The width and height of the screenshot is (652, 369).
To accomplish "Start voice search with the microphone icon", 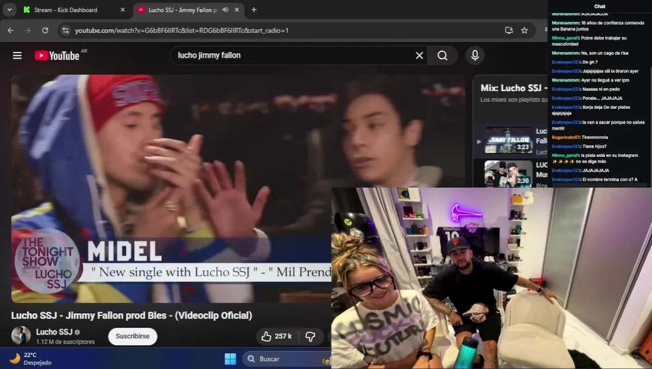I will click(475, 55).
